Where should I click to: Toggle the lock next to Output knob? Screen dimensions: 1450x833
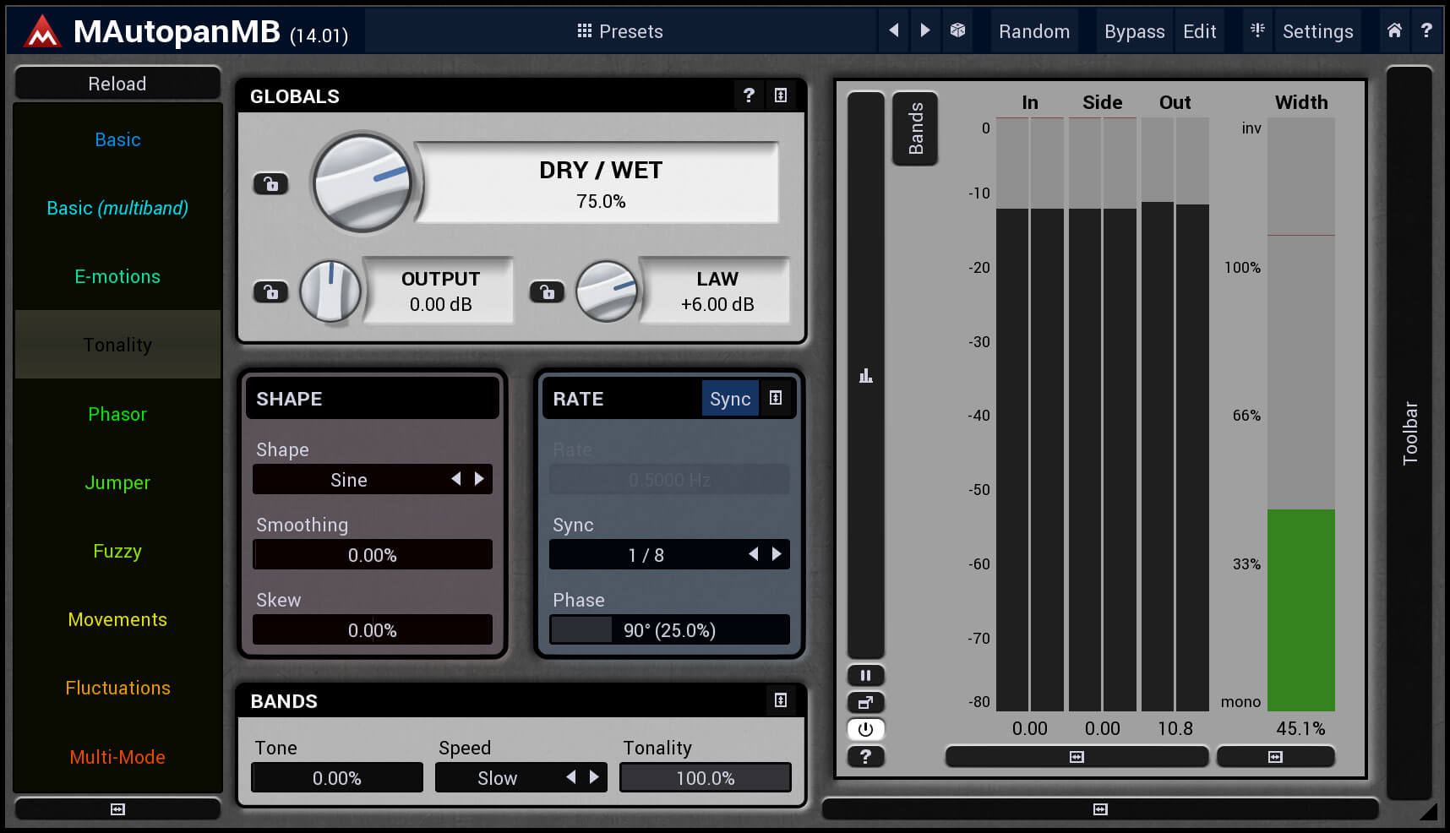click(x=270, y=291)
